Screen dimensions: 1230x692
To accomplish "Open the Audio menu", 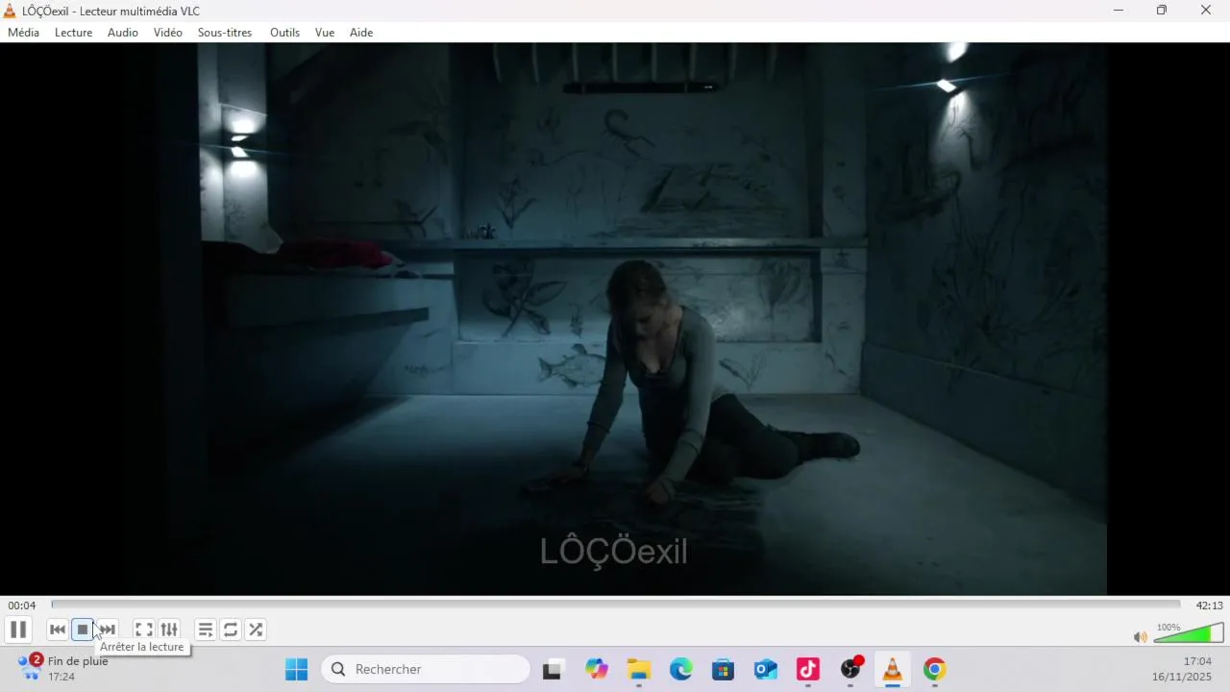I will [x=123, y=33].
